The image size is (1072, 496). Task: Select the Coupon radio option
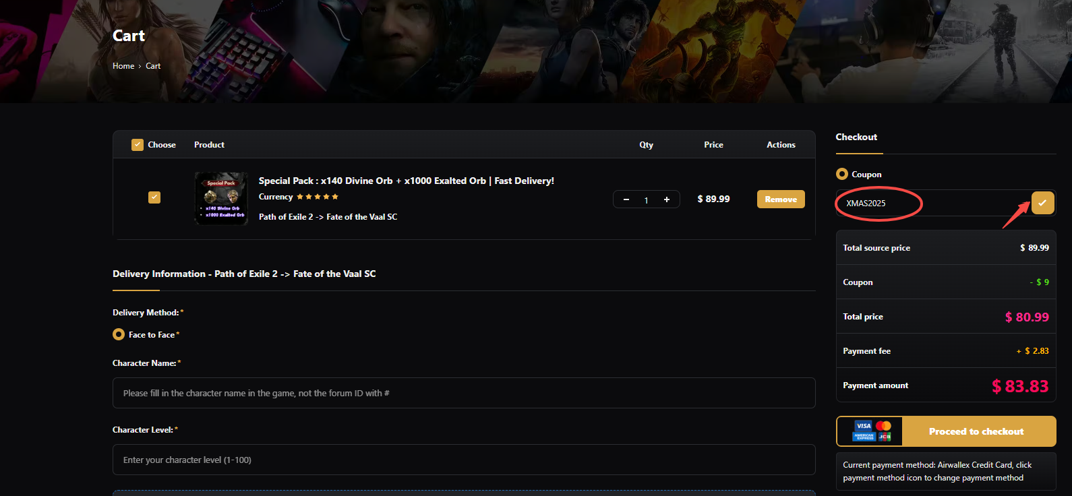coord(842,174)
